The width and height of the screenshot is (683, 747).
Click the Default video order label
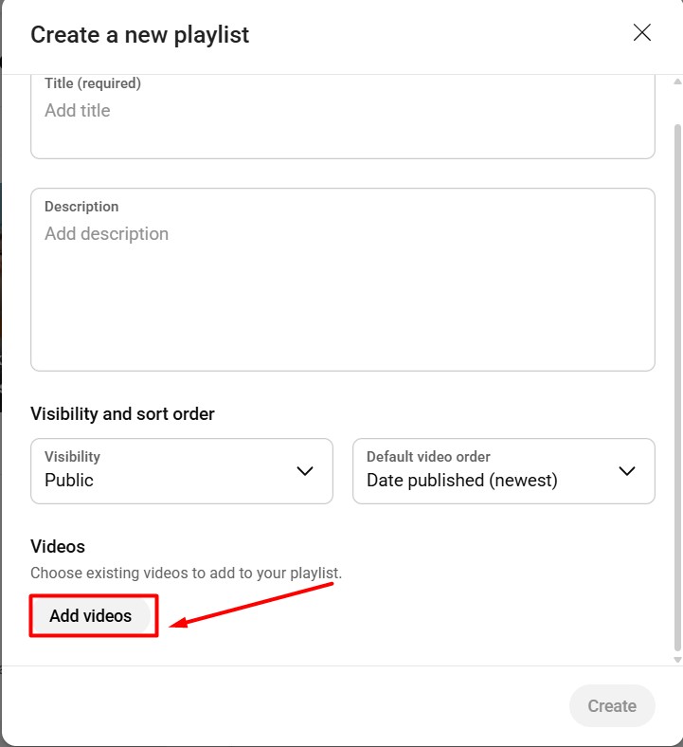(428, 457)
